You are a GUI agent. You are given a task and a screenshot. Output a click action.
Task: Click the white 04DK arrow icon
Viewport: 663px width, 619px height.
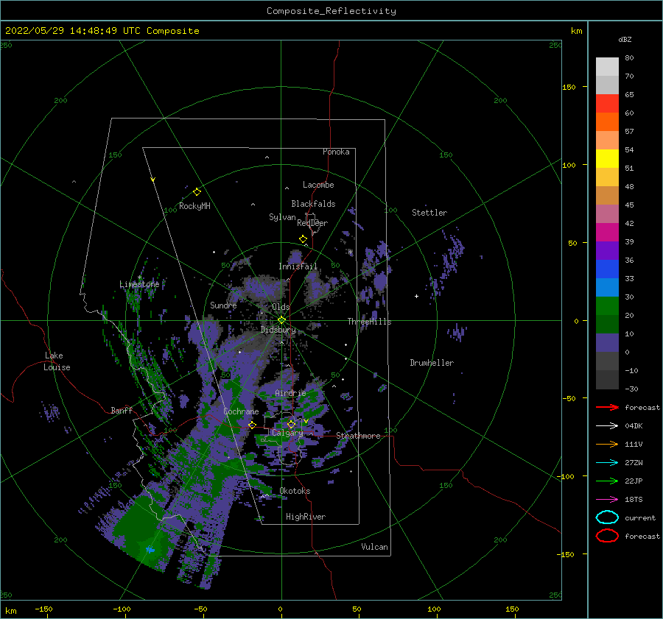pyautogui.click(x=607, y=425)
